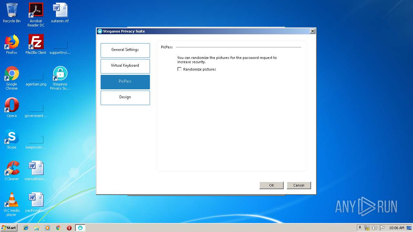This screenshot has height=232, width=413.
Task: Open Steganos Privacy Suite desktop shortcut
Action: pyautogui.click(x=60, y=78)
